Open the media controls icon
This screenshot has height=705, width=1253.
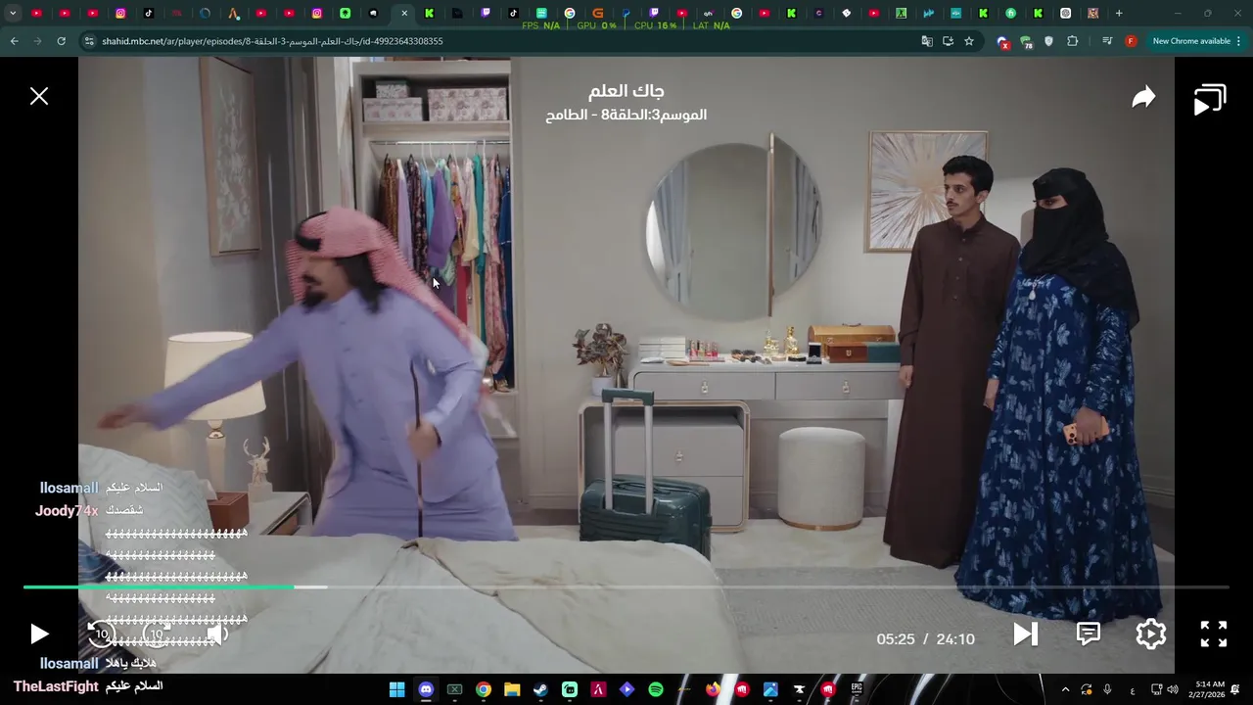1107,41
